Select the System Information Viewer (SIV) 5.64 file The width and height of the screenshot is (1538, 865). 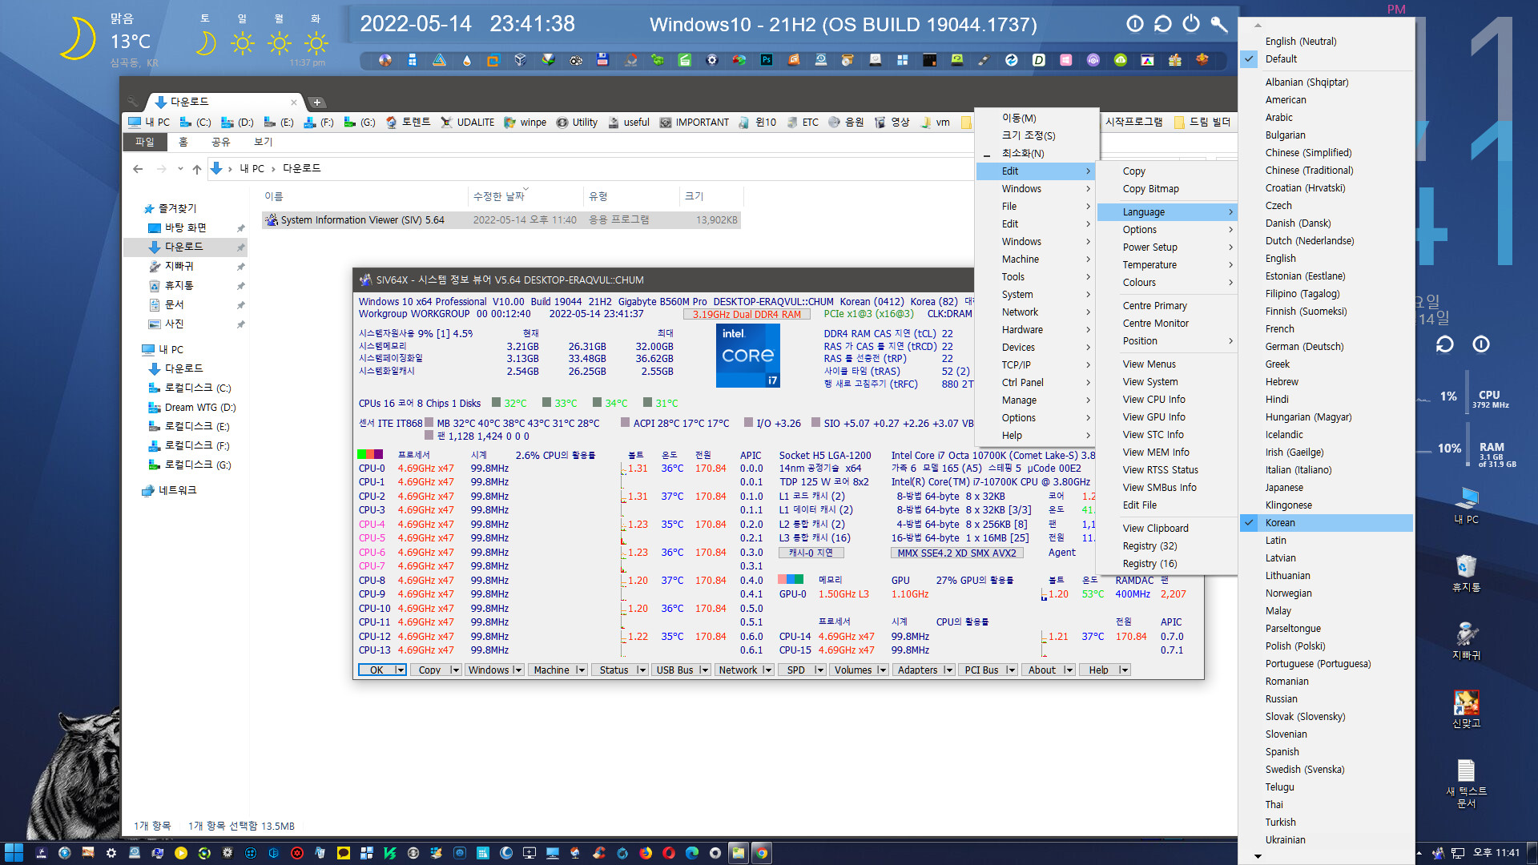(501, 220)
